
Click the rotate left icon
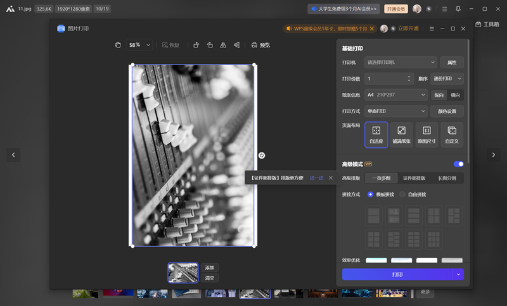(196, 45)
